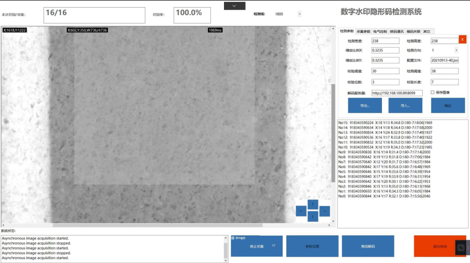Click the 检测高度 input field

tap(444, 41)
